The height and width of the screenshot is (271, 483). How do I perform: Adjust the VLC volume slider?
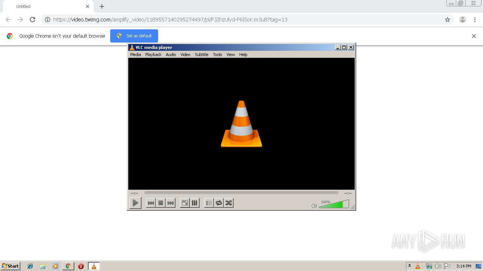334,204
